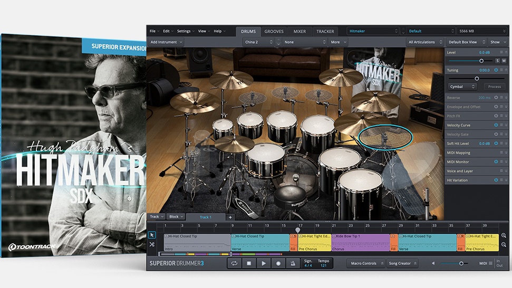Start playback with the play button
The width and height of the screenshot is (512, 288).
(x=264, y=263)
